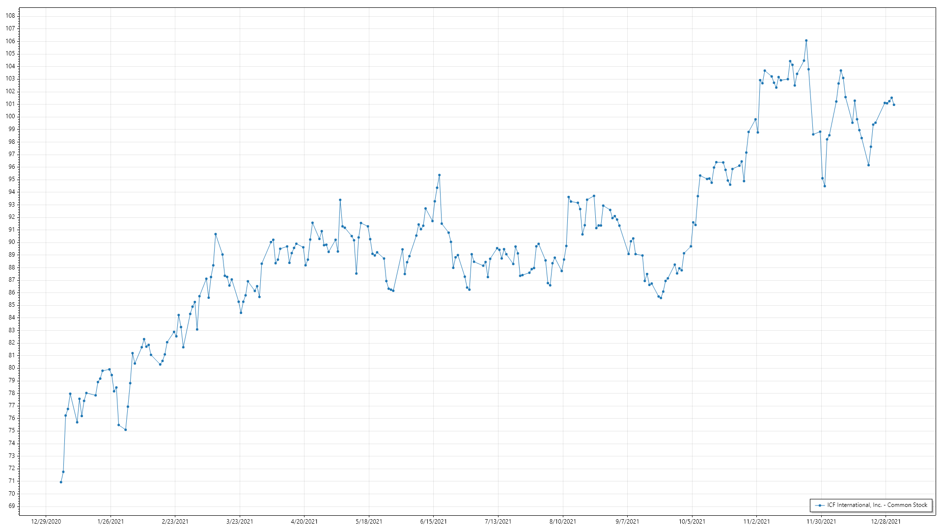Screen dimensions: 943x530
Task: Select the 12/29/2020 x-axis date label
Action: [46, 522]
